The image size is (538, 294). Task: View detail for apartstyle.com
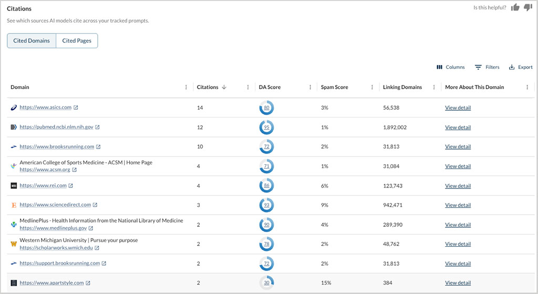[458, 282]
